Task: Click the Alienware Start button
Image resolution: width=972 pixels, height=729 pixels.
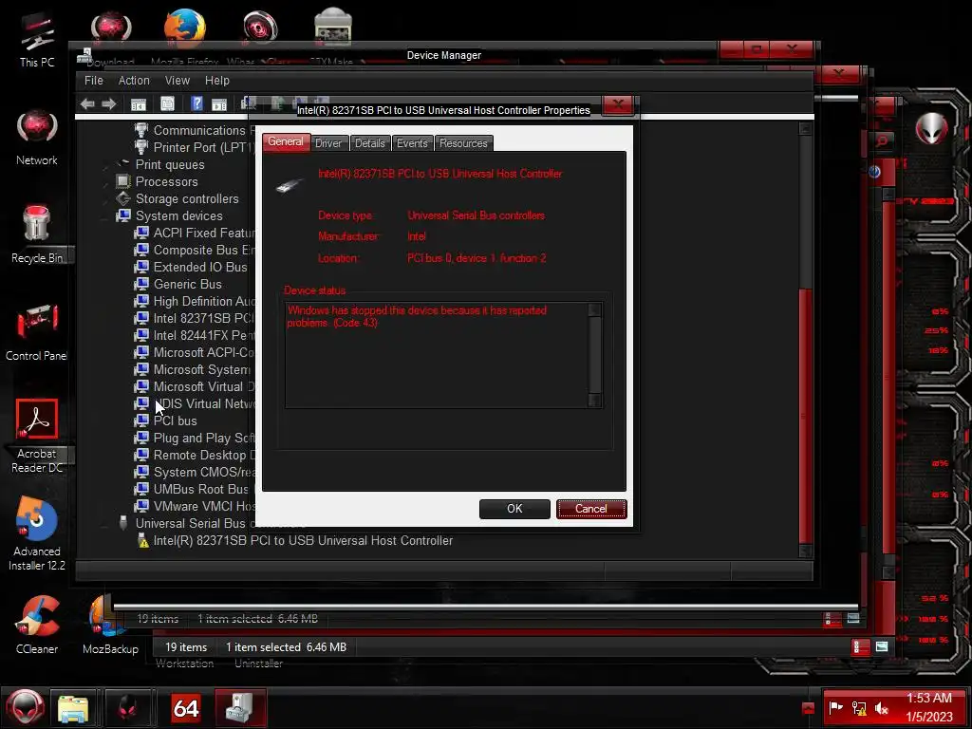Action: (x=25, y=707)
